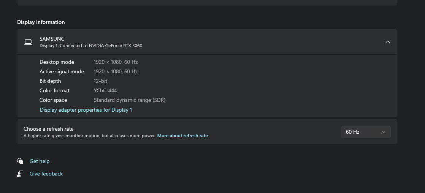Image resolution: width=425 pixels, height=193 pixels.
Task: Open the Get help link
Action: [x=40, y=161]
